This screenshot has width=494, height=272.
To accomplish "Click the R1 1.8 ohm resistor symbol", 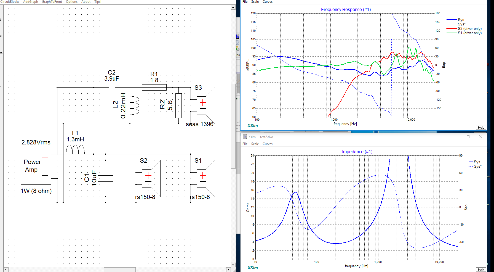I will pyautogui.click(x=154, y=88).
